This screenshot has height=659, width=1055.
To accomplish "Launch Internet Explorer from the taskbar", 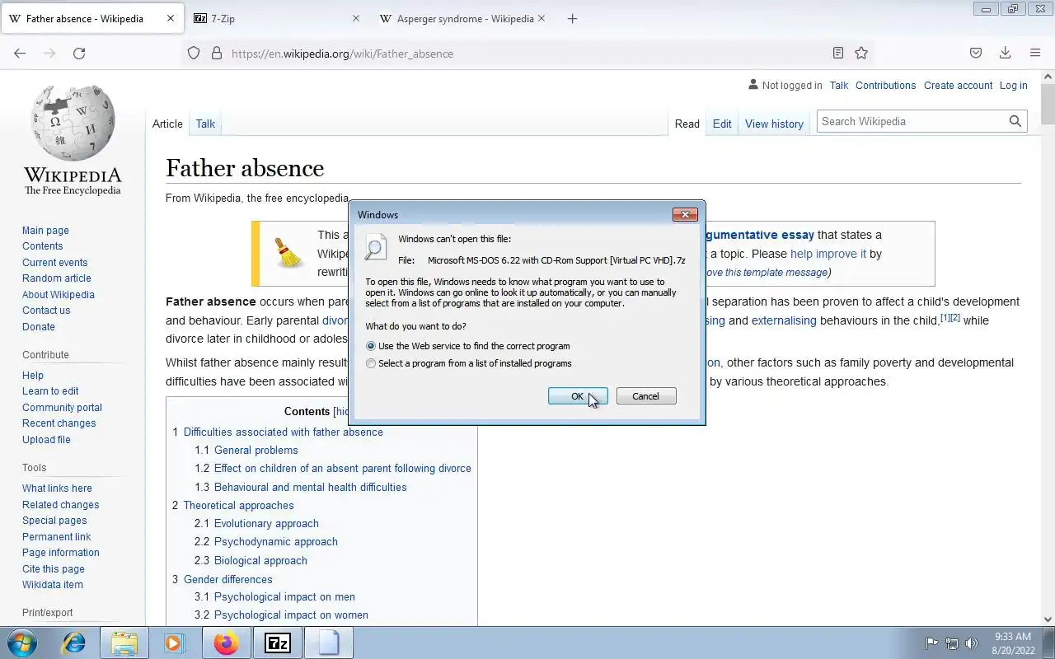I will point(74,643).
